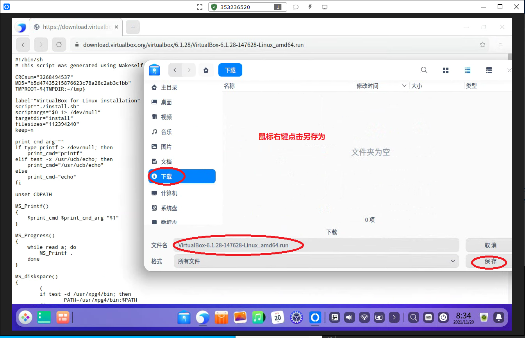The height and width of the screenshot is (338, 525).
Task: Open dock search magnifier
Action: pyautogui.click(x=414, y=317)
